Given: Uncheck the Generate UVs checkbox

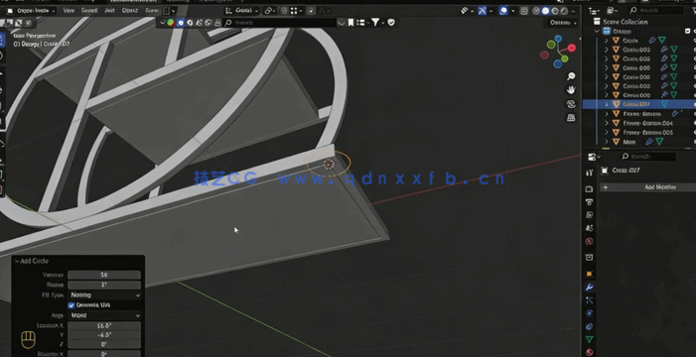Looking at the screenshot, I should (x=71, y=305).
